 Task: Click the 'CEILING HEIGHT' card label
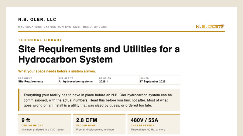point(32,126)
